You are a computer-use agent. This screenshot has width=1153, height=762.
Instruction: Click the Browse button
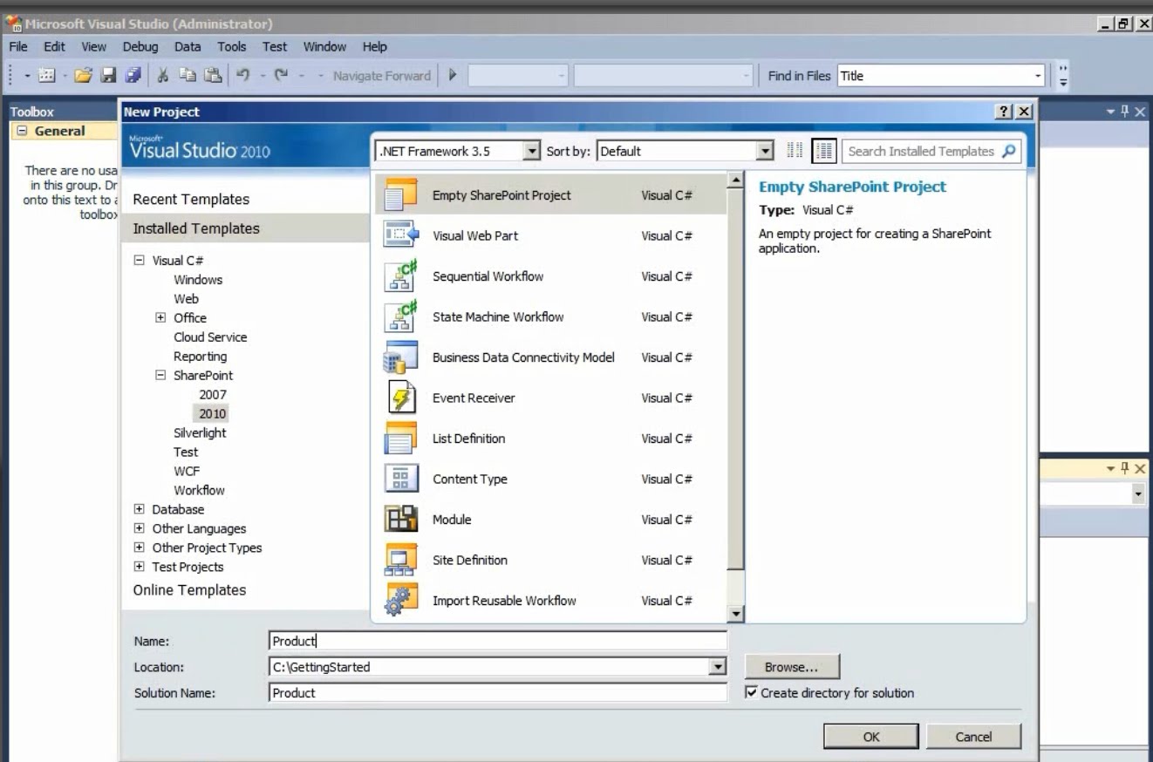pyautogui.click(x=790, y=665)
